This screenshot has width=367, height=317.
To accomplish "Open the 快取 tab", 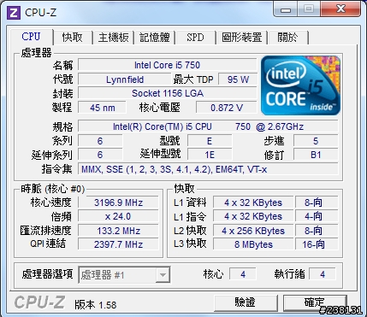I will (73, 38).
